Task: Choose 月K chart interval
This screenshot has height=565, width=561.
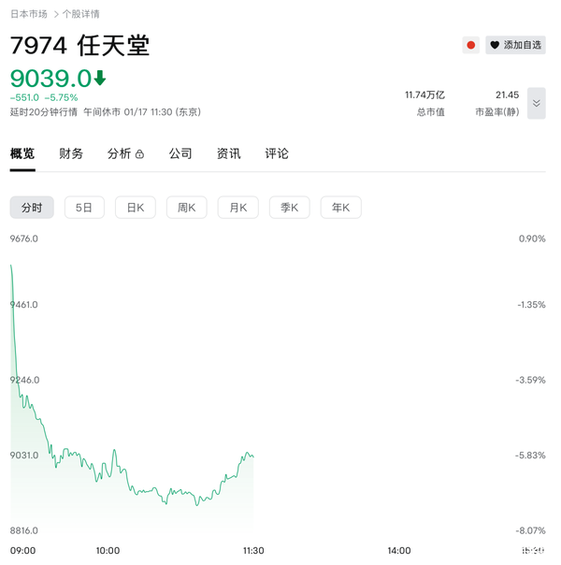Action: pos(237,208)
